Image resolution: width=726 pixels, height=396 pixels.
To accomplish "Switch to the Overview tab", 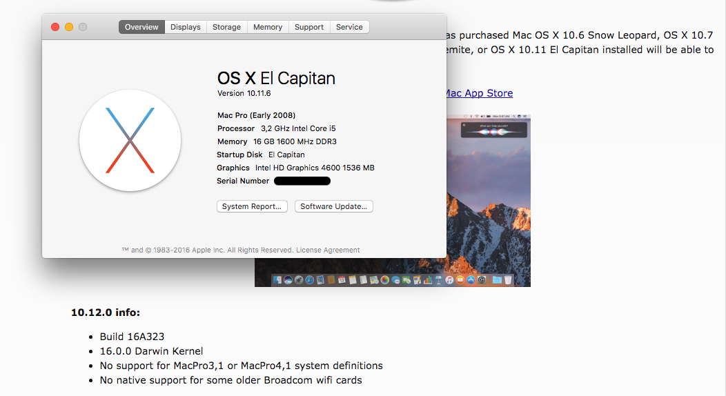I will tap(141, 27).
